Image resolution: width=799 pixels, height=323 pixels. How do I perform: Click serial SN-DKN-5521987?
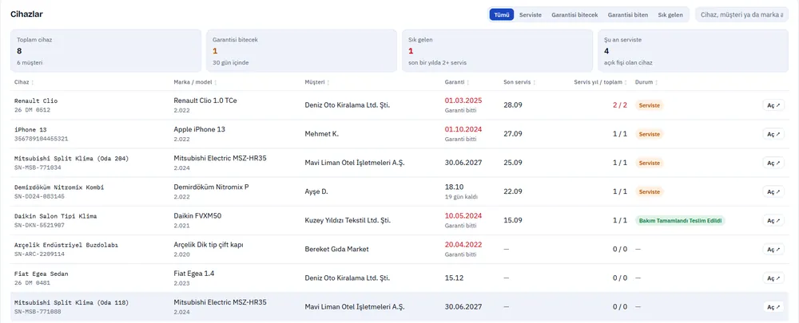coord(39,226)
